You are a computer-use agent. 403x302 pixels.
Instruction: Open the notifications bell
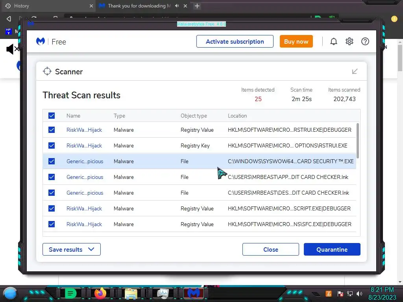(x=334, y=41)
